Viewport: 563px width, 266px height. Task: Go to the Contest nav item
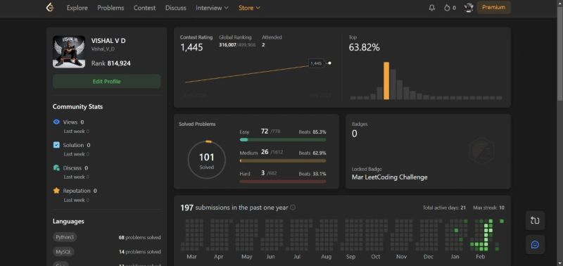(144, 8)
